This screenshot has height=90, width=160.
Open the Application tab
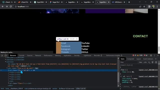pos(67,55)
